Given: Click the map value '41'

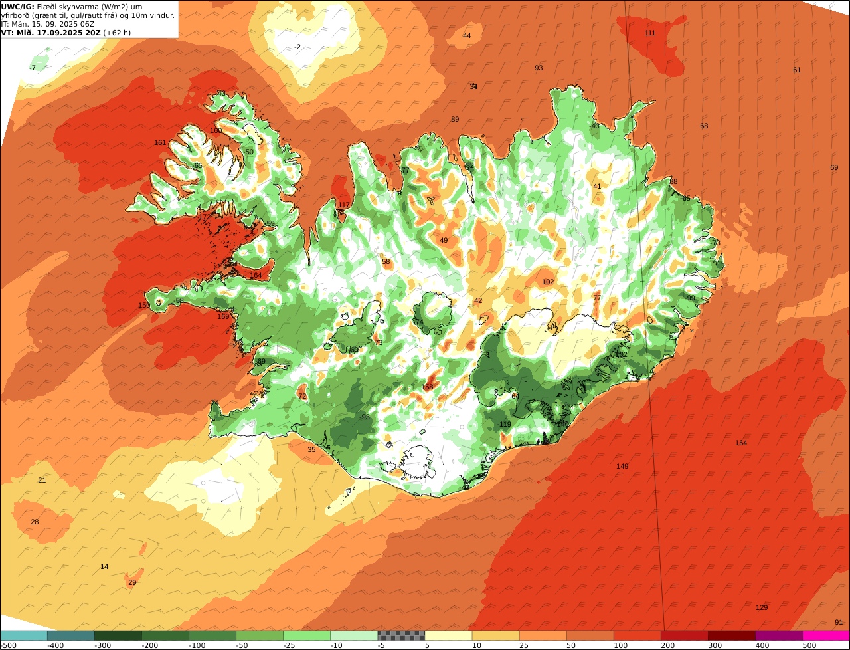Looking at the screenshot, I should [x=597, y=187].
